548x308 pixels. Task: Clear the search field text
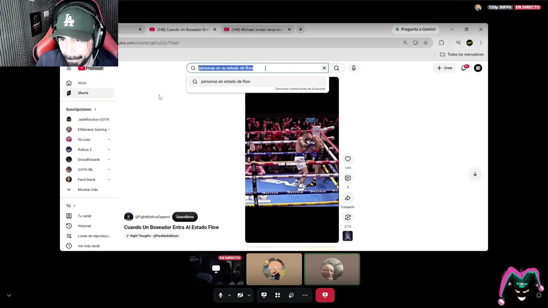click(324, 68)
